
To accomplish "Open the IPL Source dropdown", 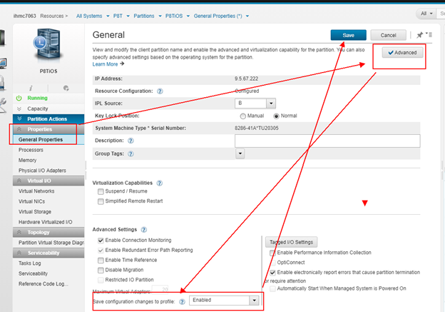I will point(271,104).
